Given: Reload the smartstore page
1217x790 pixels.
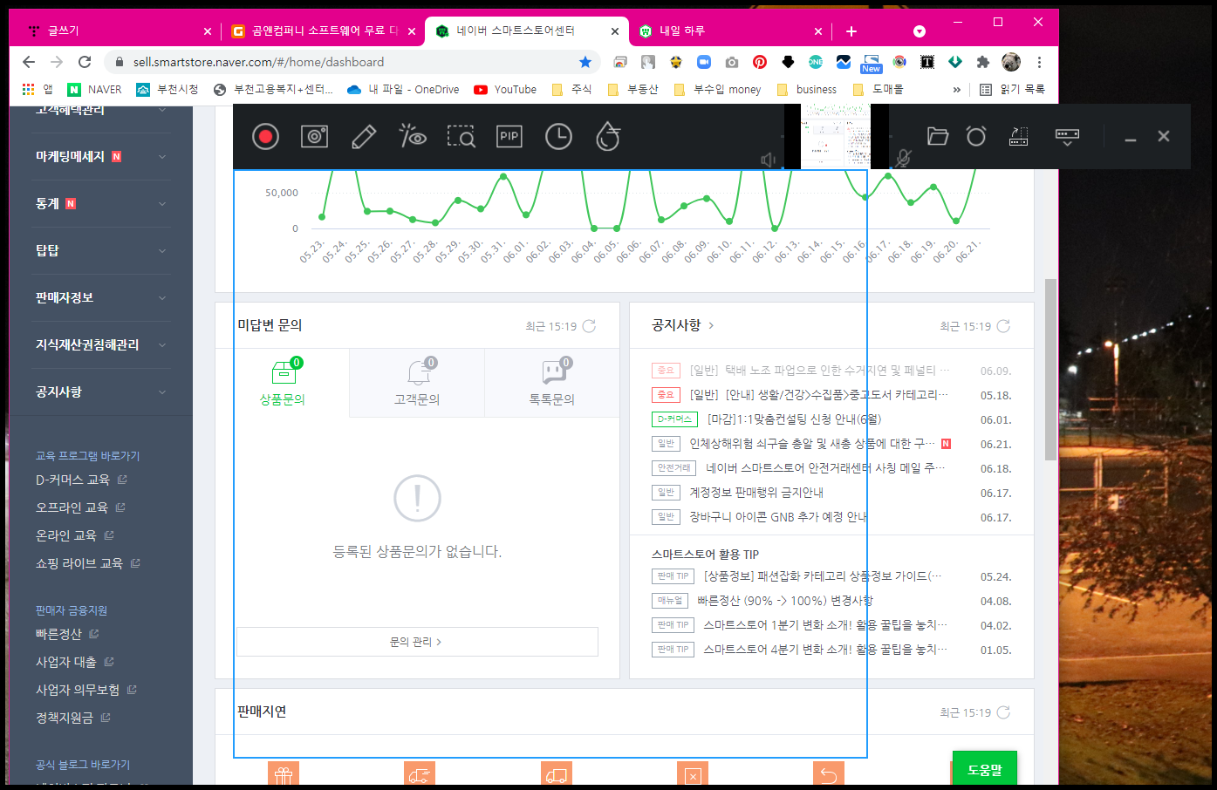Looking at the screenshot, I should pyautogui.click(x=85, y=62).
